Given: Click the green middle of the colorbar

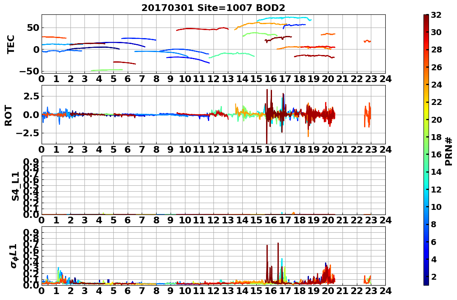Looking at the screenshot, I should [426, 150].
